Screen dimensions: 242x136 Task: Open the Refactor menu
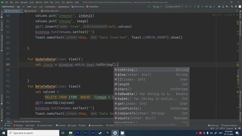(39, 2)
